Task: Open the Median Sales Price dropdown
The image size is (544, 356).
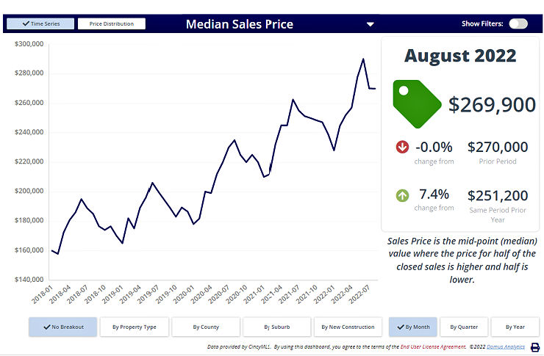Action: [x=370, y=24]
